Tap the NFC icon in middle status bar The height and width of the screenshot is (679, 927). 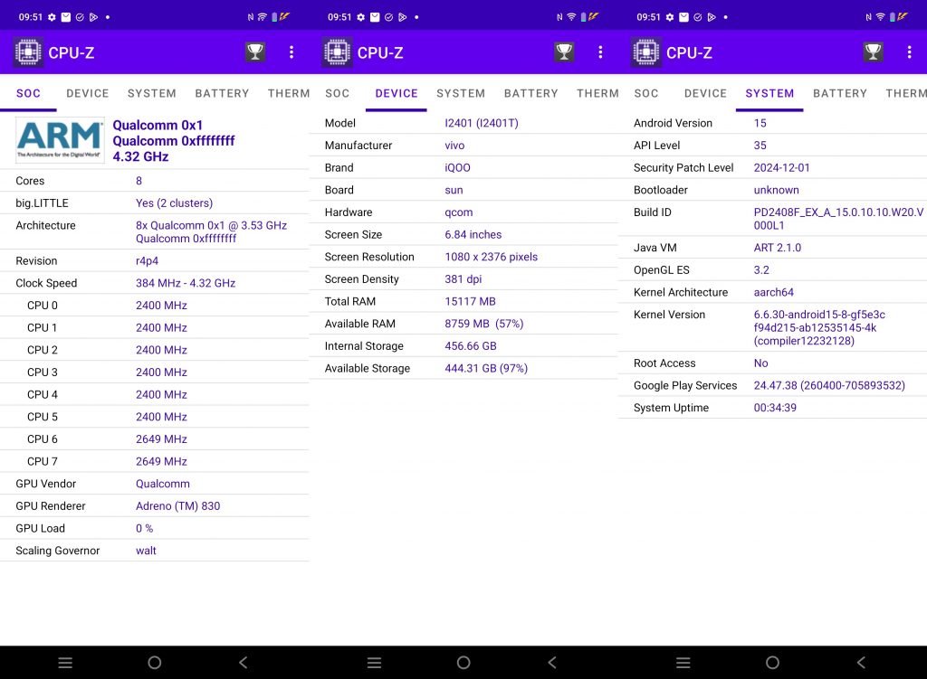pyautogui.click(x=559, y=17)
